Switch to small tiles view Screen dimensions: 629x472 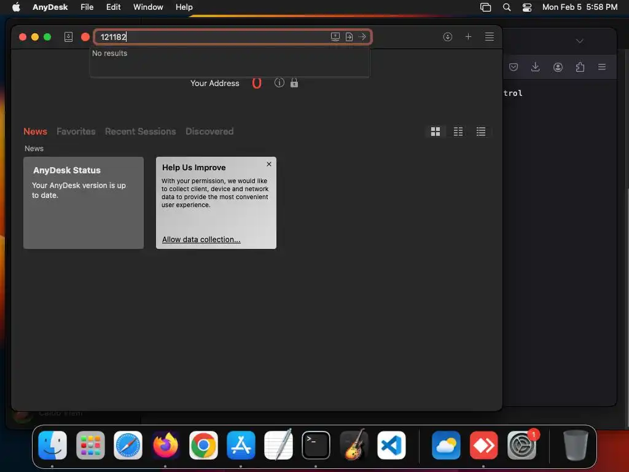point(458,132)
